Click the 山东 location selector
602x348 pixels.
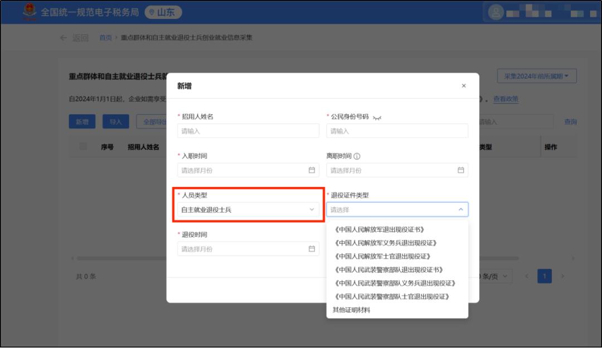[x=163, y=12]
